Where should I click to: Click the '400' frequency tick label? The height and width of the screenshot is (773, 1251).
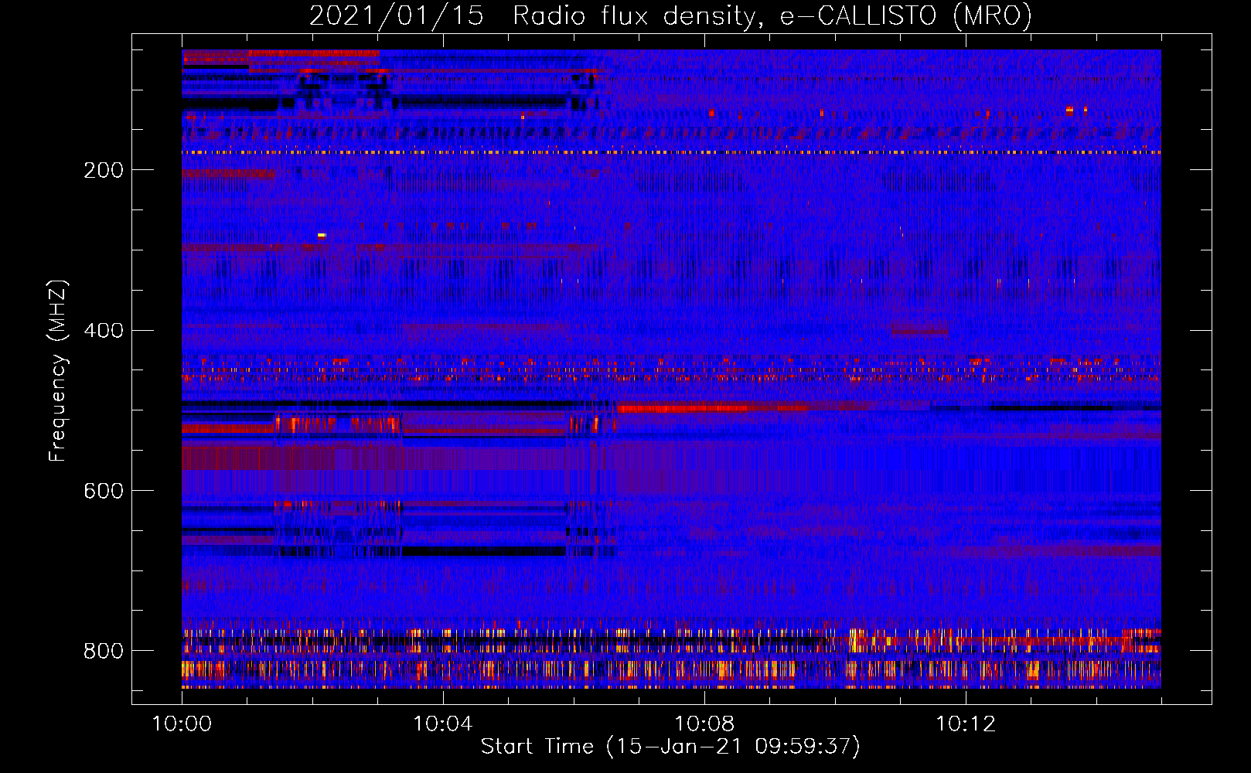pos(104,331)
